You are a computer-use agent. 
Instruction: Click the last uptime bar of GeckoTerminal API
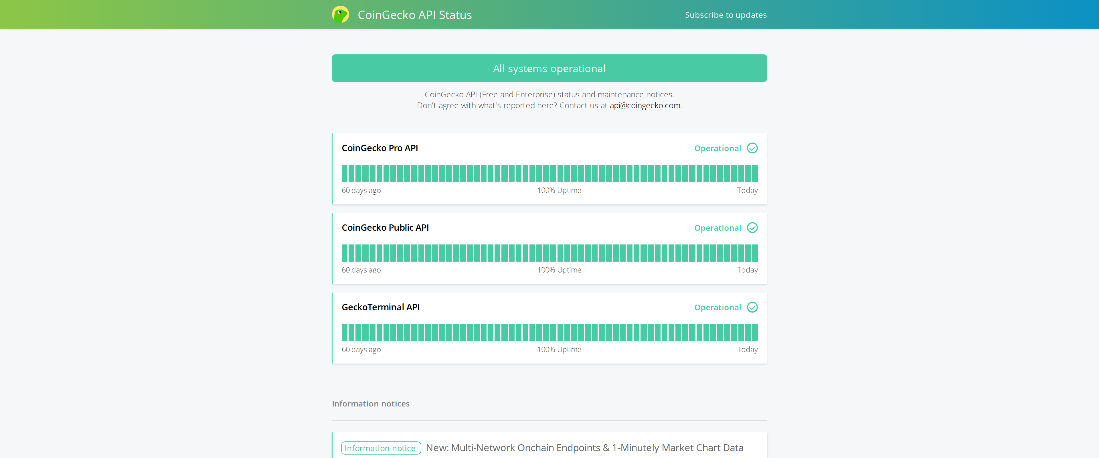point(755,333)
